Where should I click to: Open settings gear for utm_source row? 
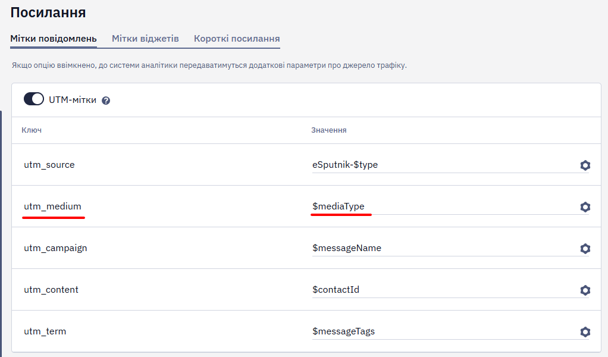[x=585, y=165]
